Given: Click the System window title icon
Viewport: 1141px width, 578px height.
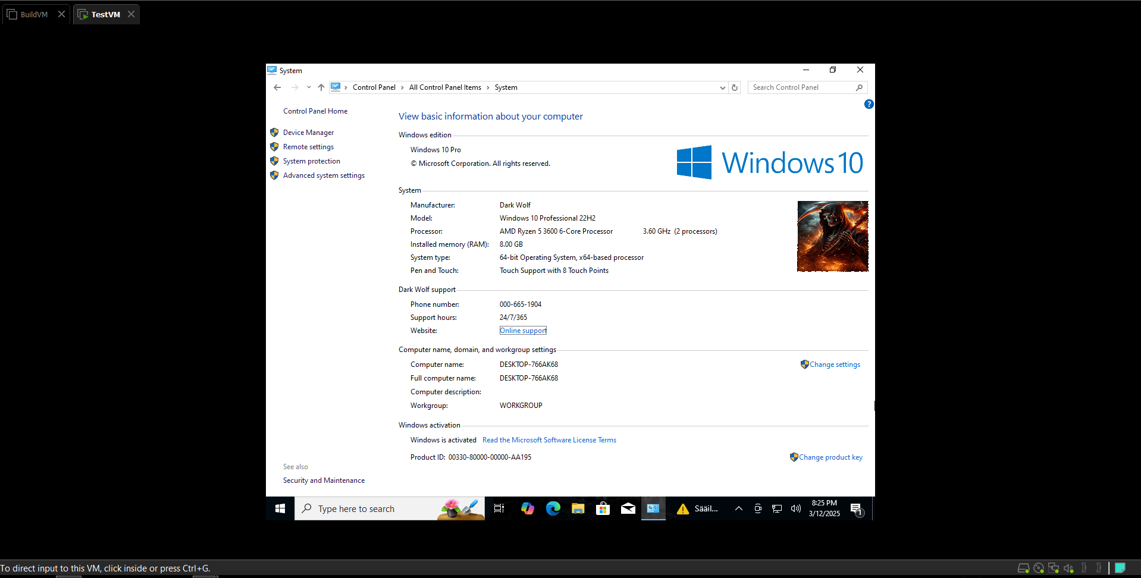Looking at the screenshot, I should click(272, 70).
